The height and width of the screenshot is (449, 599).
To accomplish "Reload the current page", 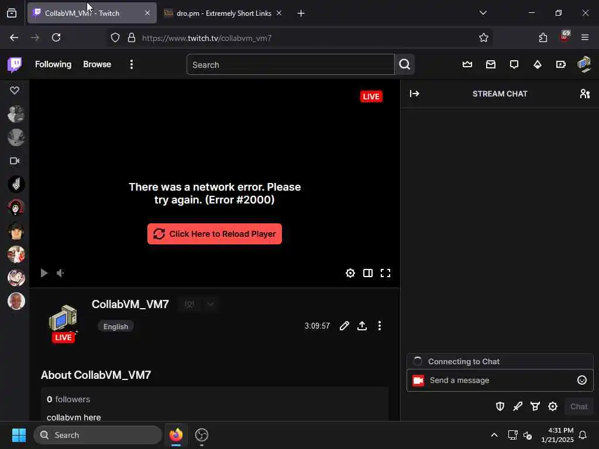I will click(x=56, y=37).
